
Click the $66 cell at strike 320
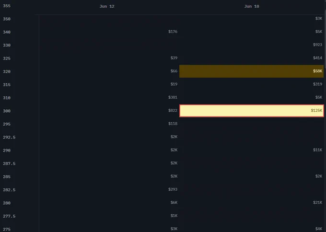174,71
